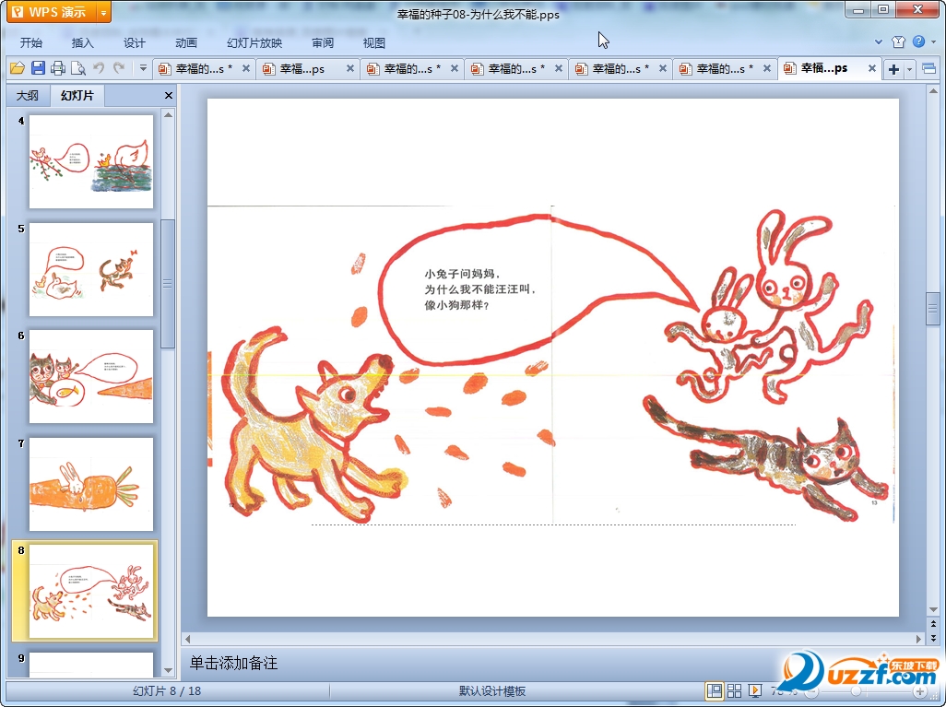The width and height of the screenshot is (946, 707).
Task: Zoom in with the plus button
Action: [x=920, y=691]
